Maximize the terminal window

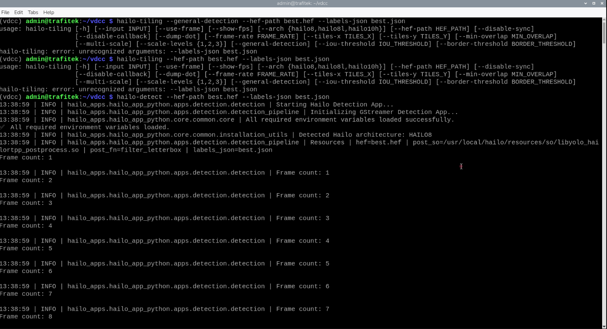(x=594, y=3)
